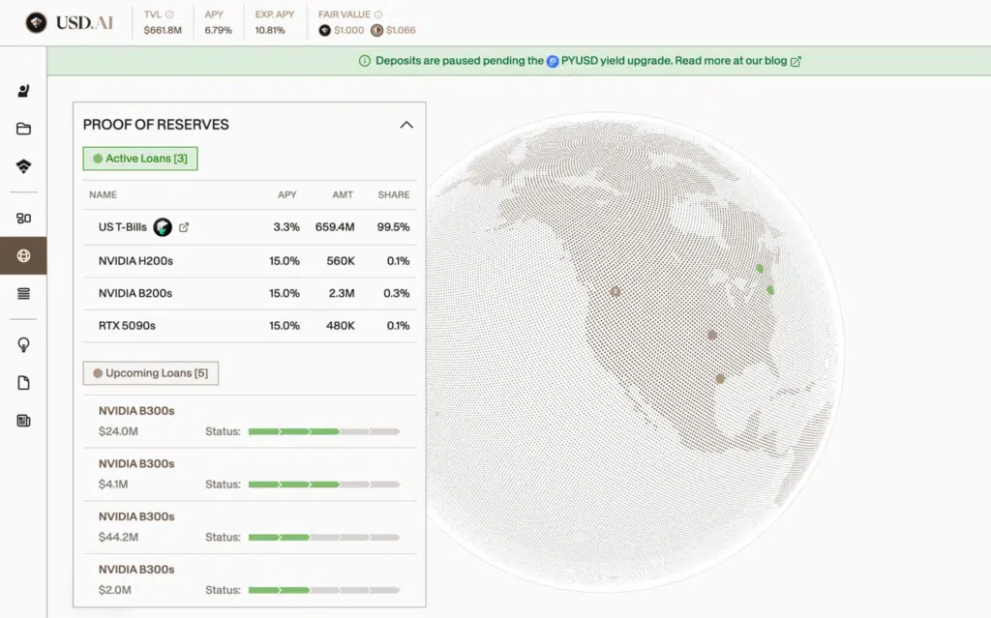Toggle the Active Loans [3] filter
The image size is (991, 618).
pos(140,159)
